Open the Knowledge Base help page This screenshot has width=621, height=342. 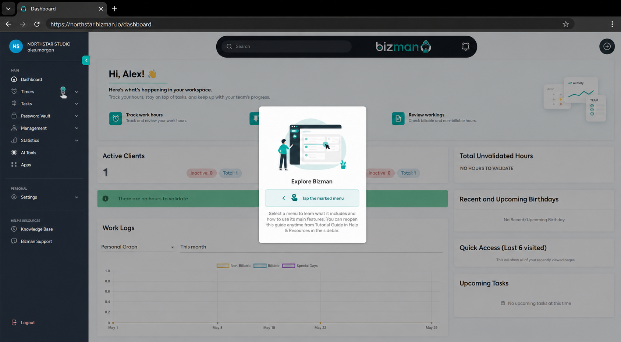click(37, 229)
